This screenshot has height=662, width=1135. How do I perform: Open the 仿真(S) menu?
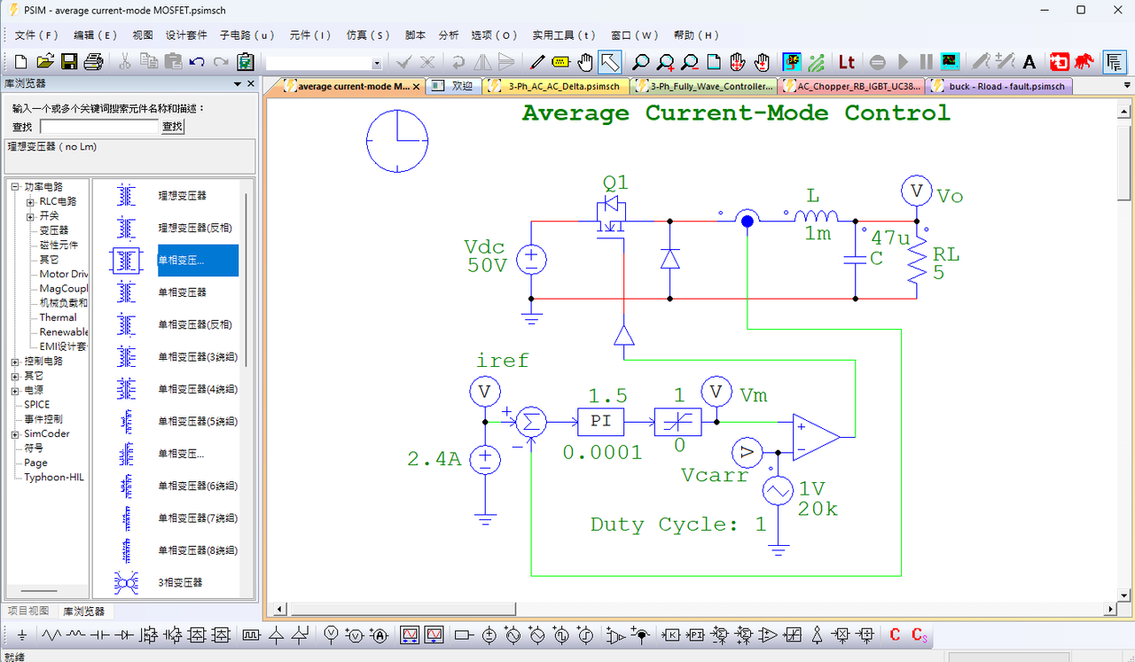368,35
